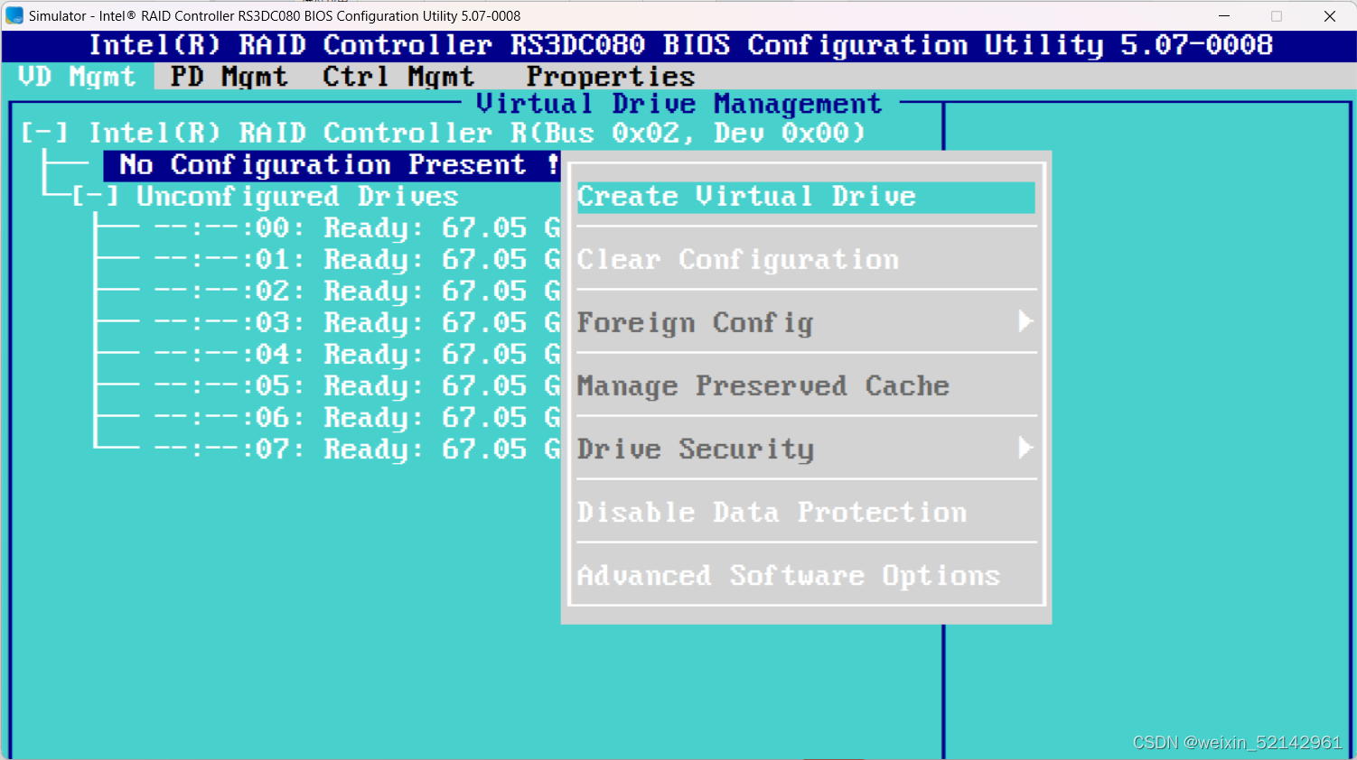Open the VD Mgmt tab
This screenshot has width=1357, height=760.
click(77, 77)
